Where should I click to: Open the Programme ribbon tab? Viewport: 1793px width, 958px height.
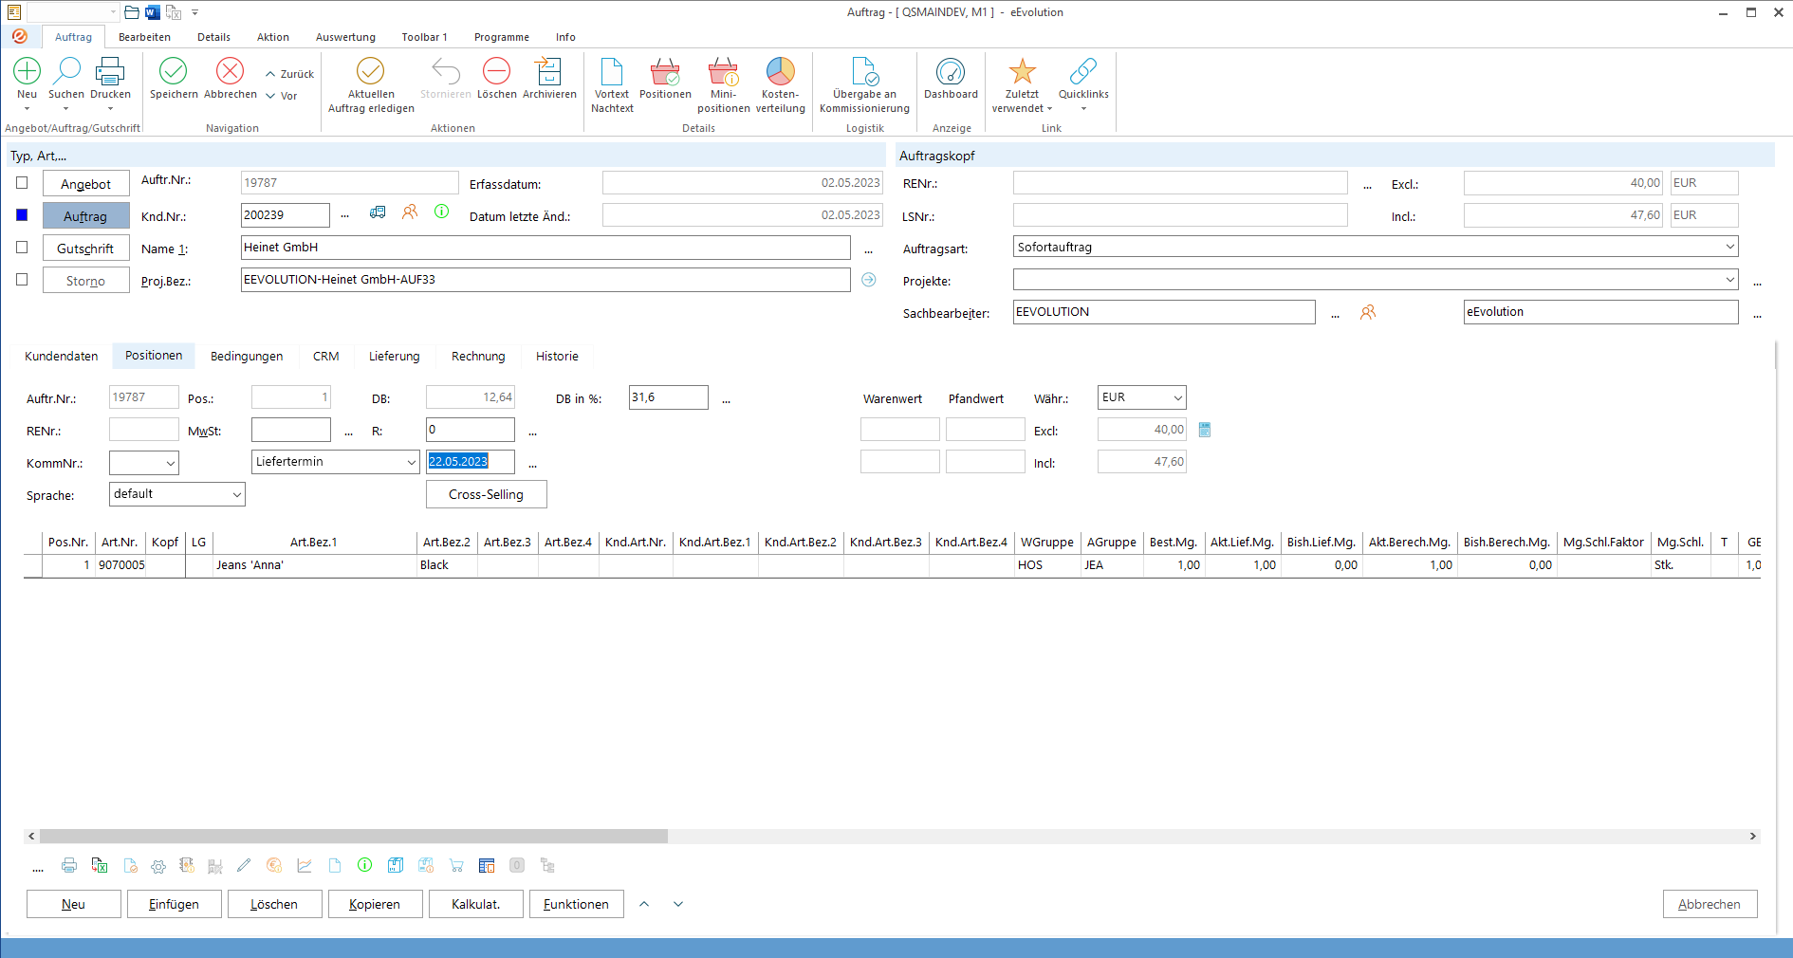pyautogui.click(x=502, y=37)
